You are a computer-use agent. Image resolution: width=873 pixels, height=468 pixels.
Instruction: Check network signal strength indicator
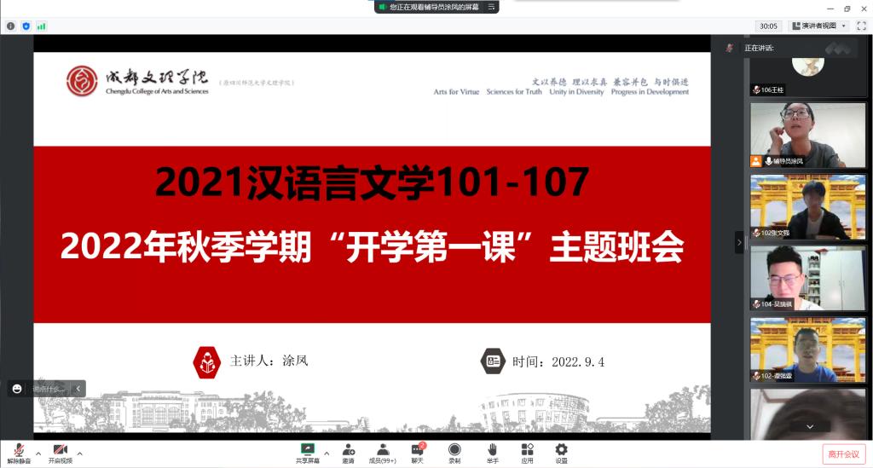(41, 26)
